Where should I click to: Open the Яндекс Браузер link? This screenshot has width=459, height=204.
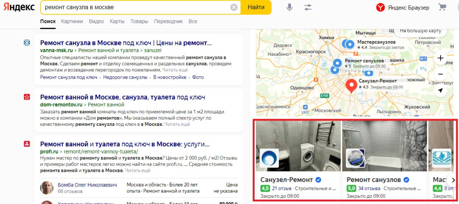pos(408,8)
